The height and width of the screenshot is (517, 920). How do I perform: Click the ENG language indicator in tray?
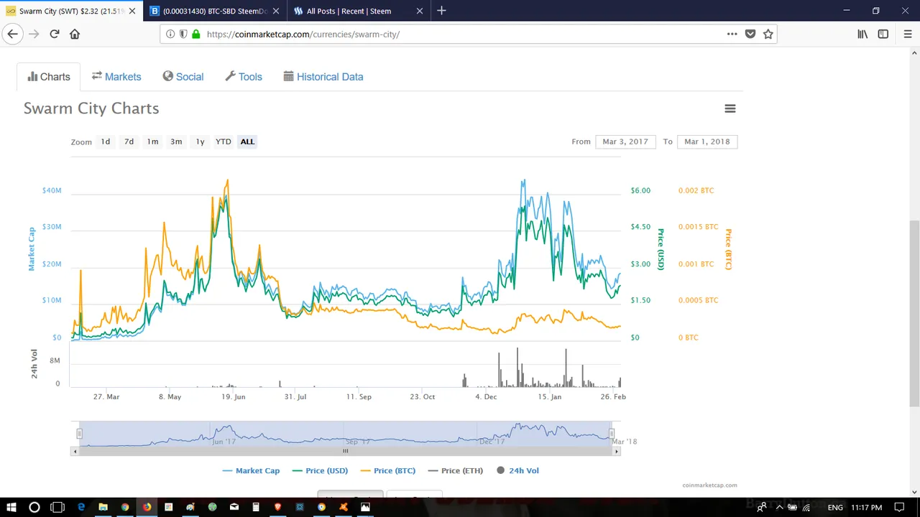click(835, 507)
